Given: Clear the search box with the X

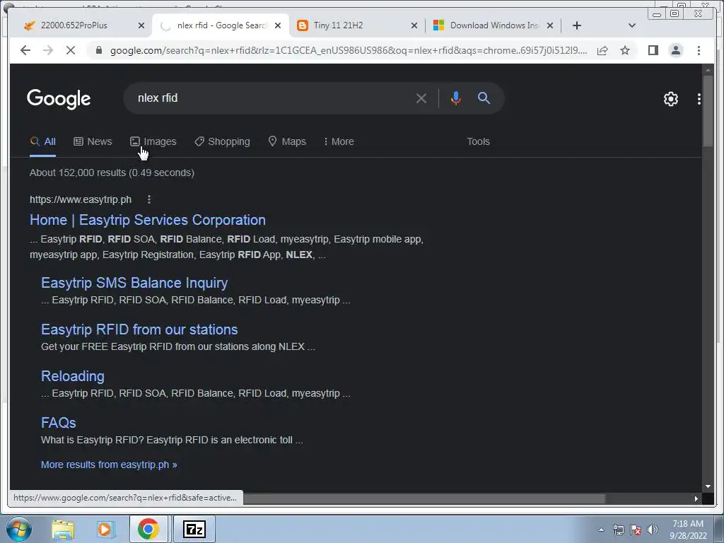Looking at the screenshot, I should pyautogui.click(x=421, y=98).
